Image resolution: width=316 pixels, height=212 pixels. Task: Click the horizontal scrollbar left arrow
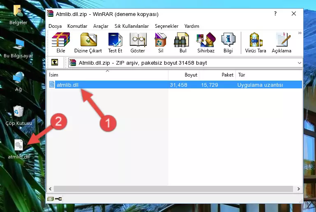point(50,189)
